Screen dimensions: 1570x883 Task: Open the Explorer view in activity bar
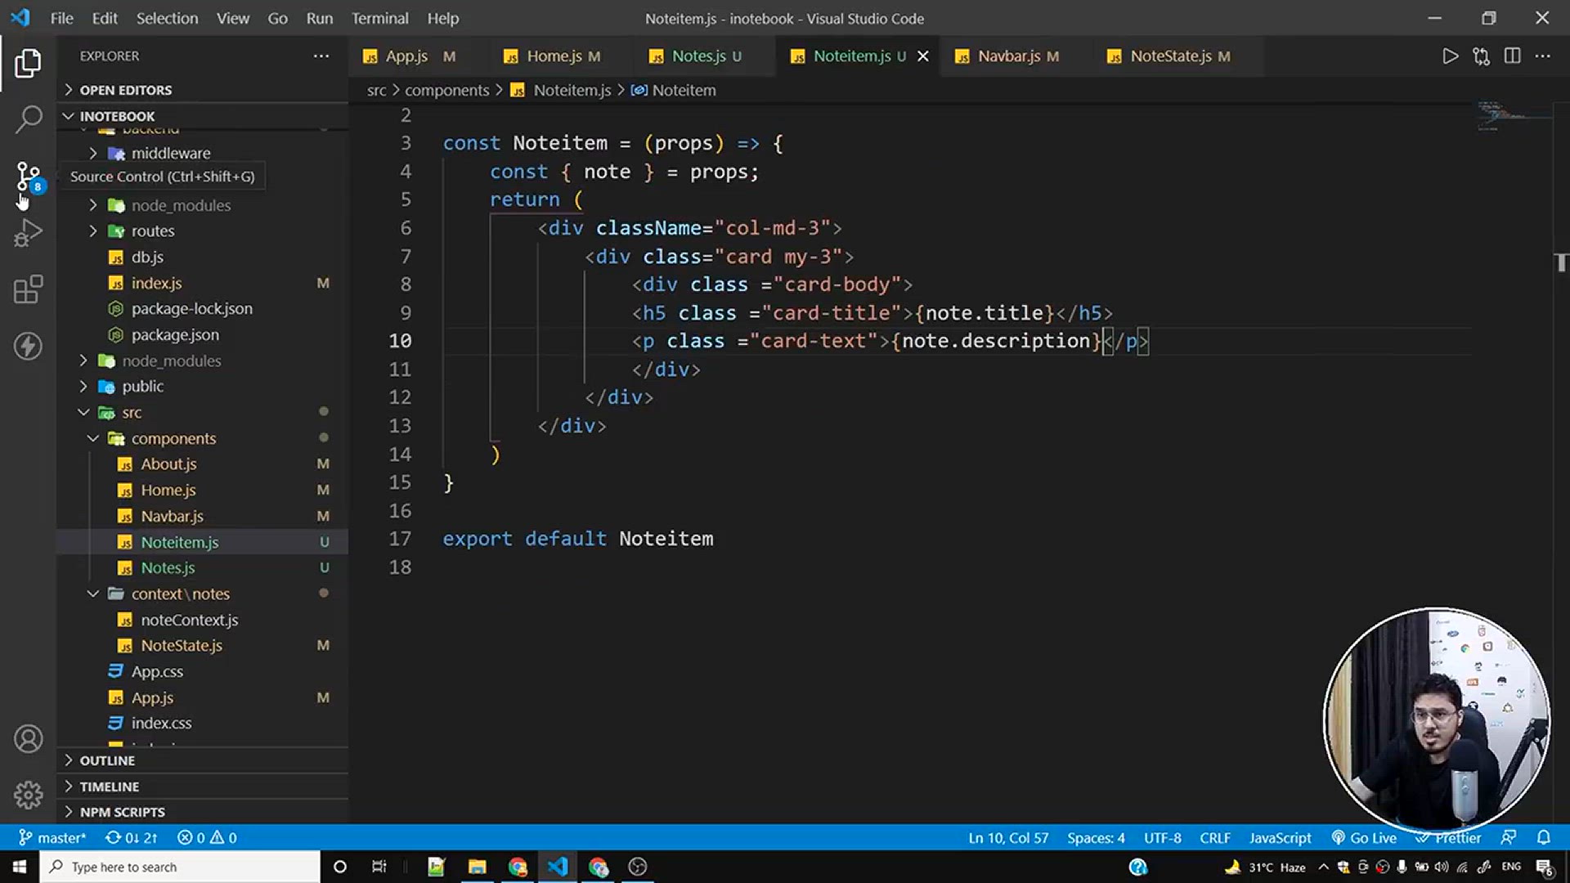click(x=28, y=63)
